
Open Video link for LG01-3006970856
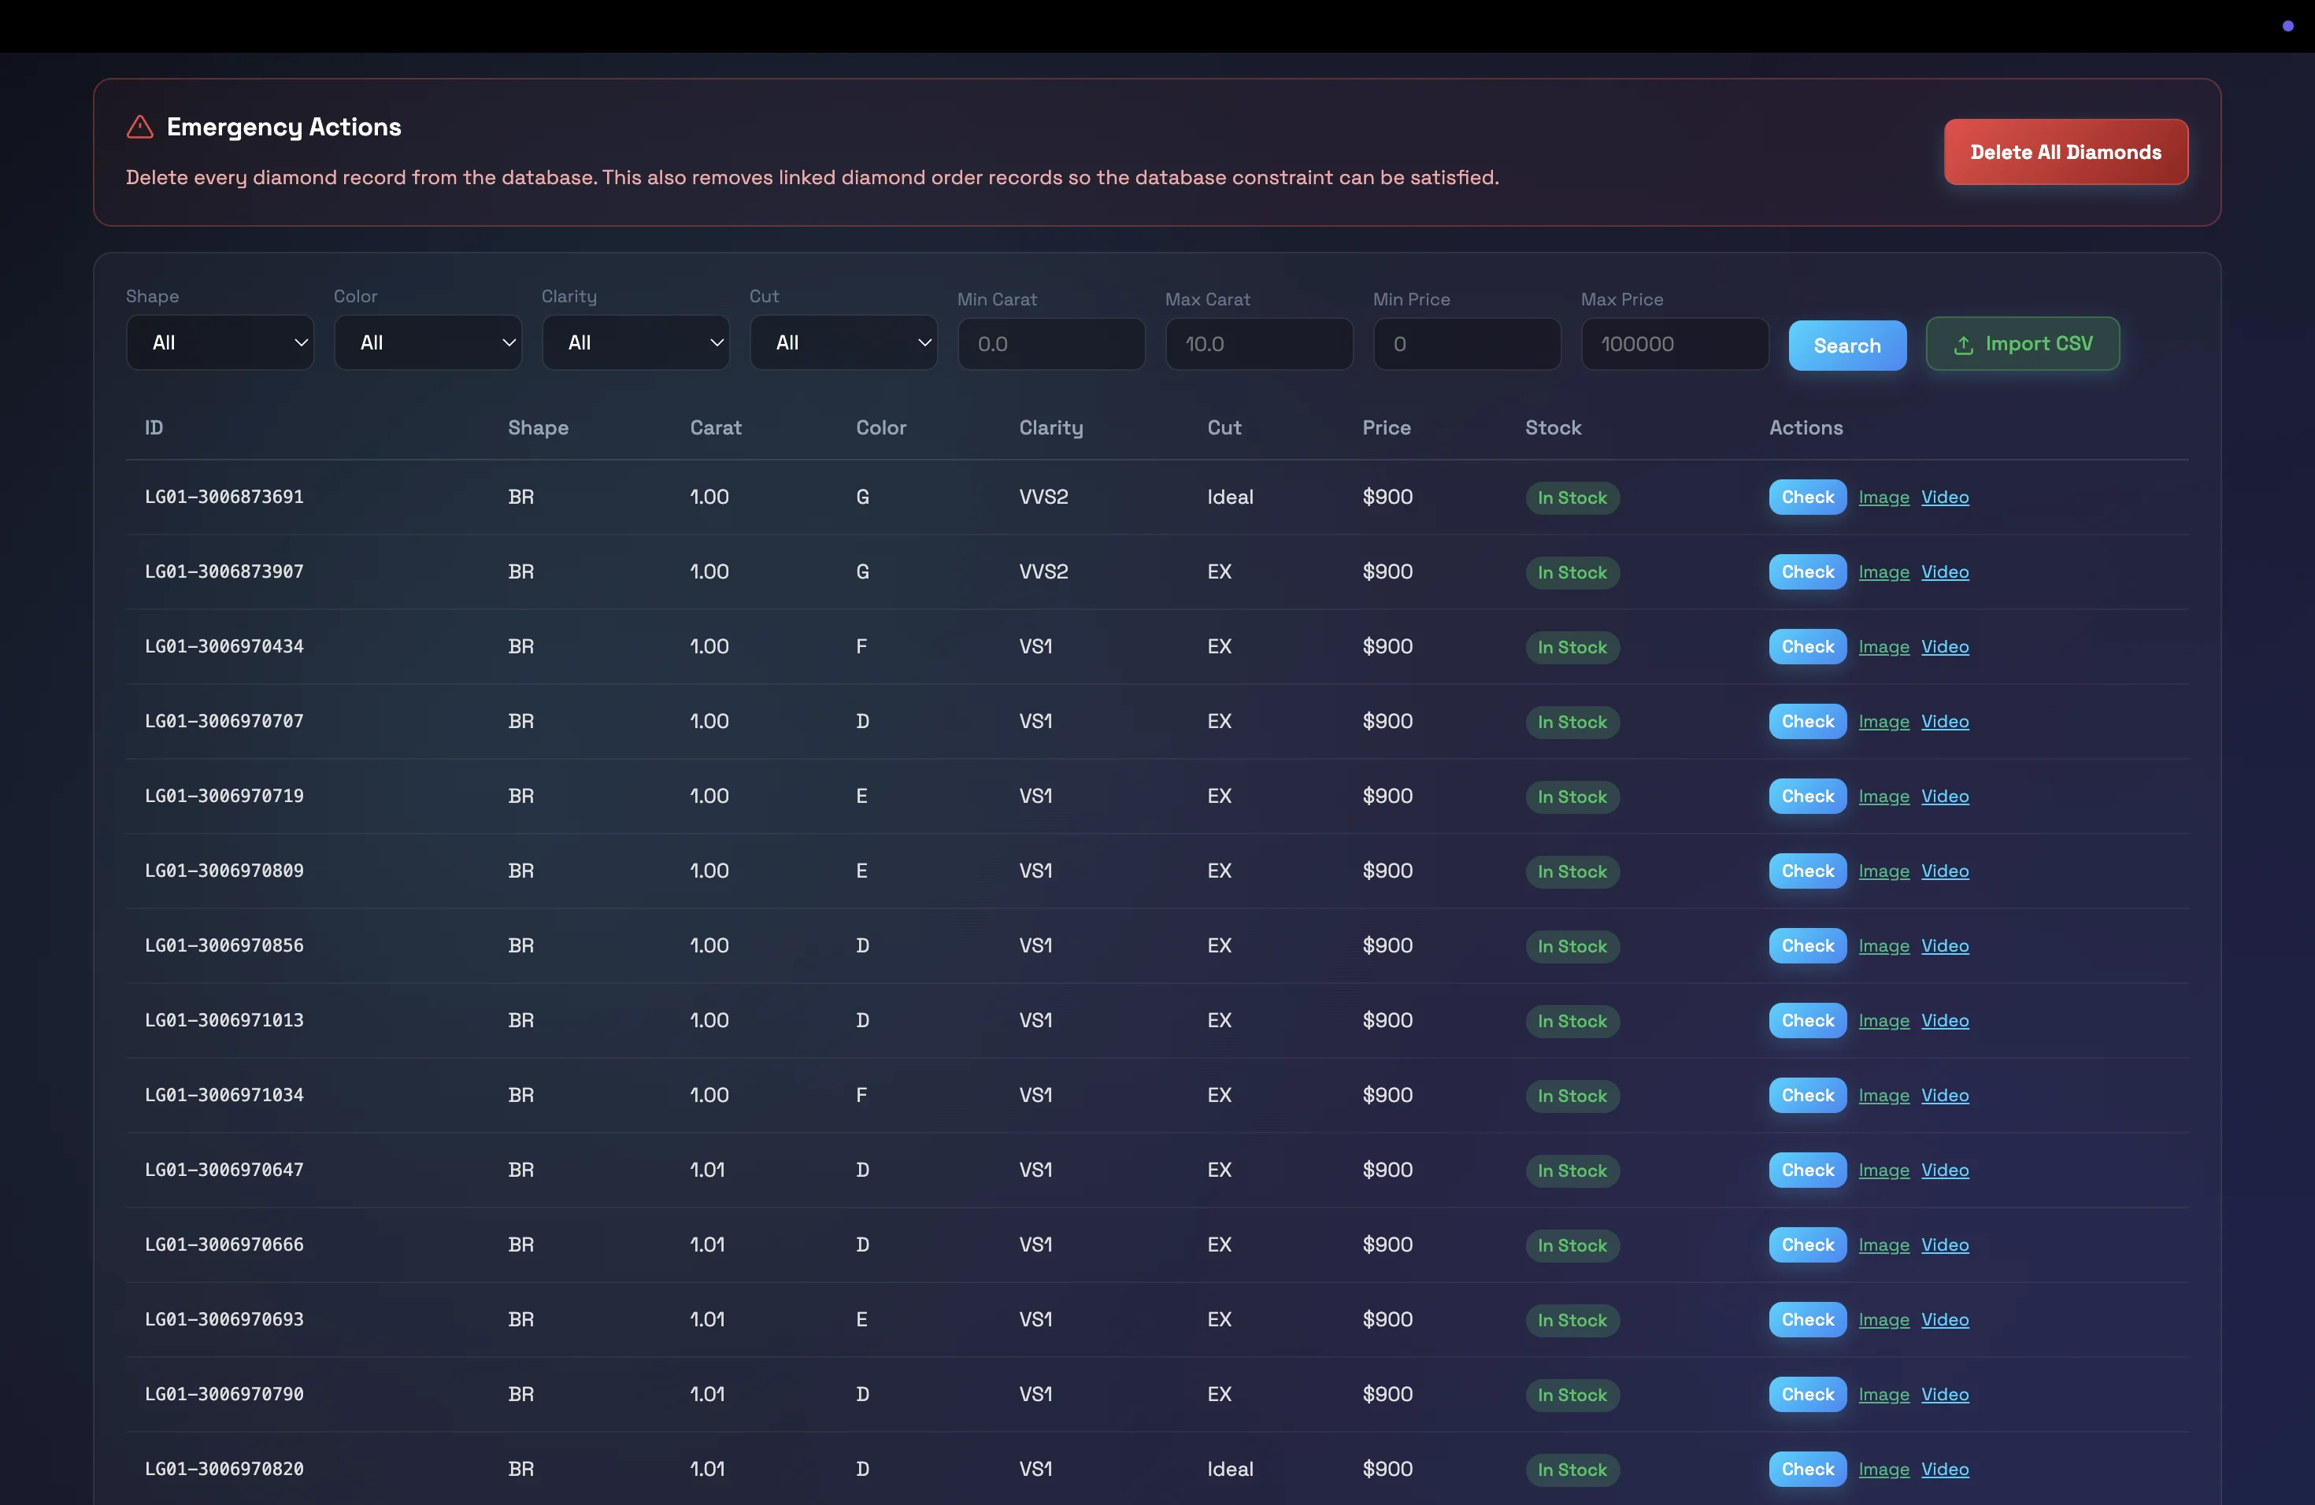pos(1944,946)
